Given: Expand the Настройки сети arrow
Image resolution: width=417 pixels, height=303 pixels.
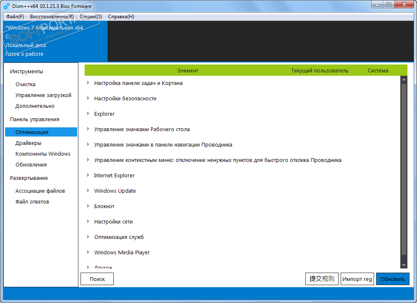Looking at the screenshot, I should 88,221.
